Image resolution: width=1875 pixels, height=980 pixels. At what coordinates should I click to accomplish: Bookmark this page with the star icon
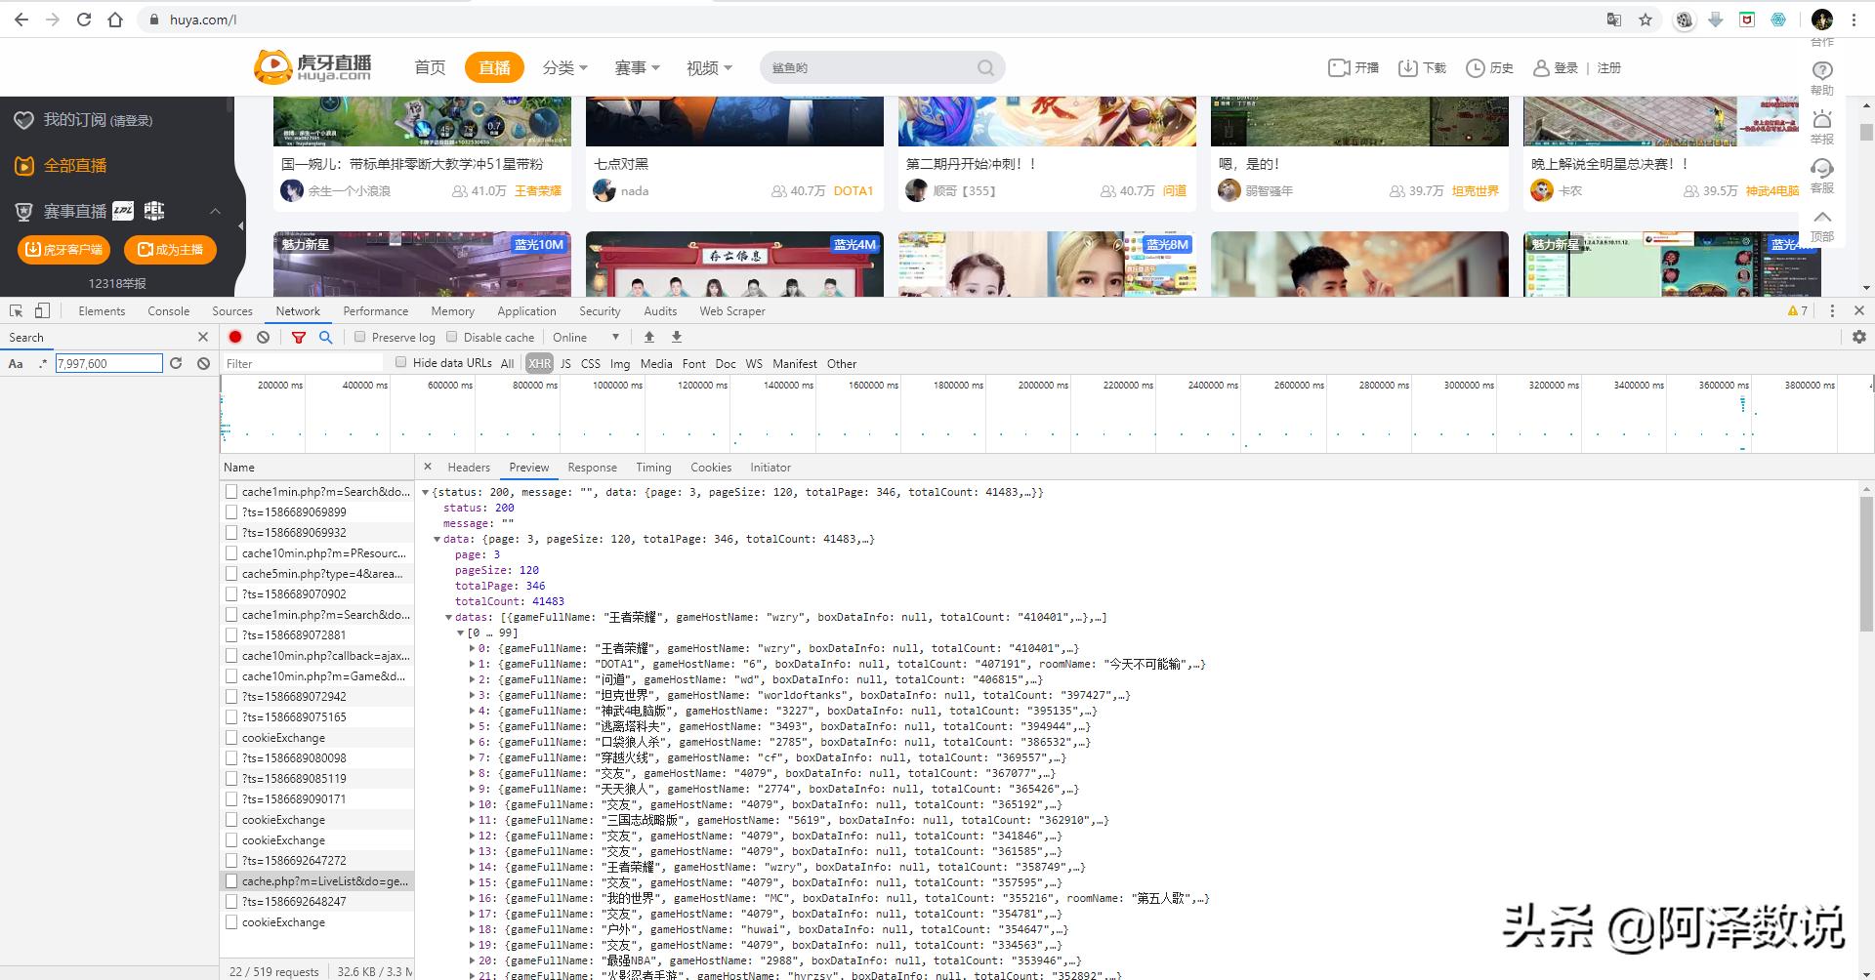(x=1646, y=20)
